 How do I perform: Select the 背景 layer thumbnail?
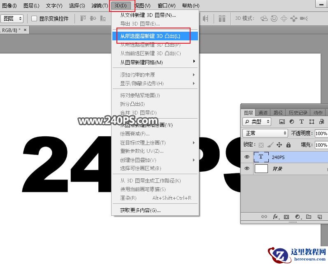coord(261,168)
